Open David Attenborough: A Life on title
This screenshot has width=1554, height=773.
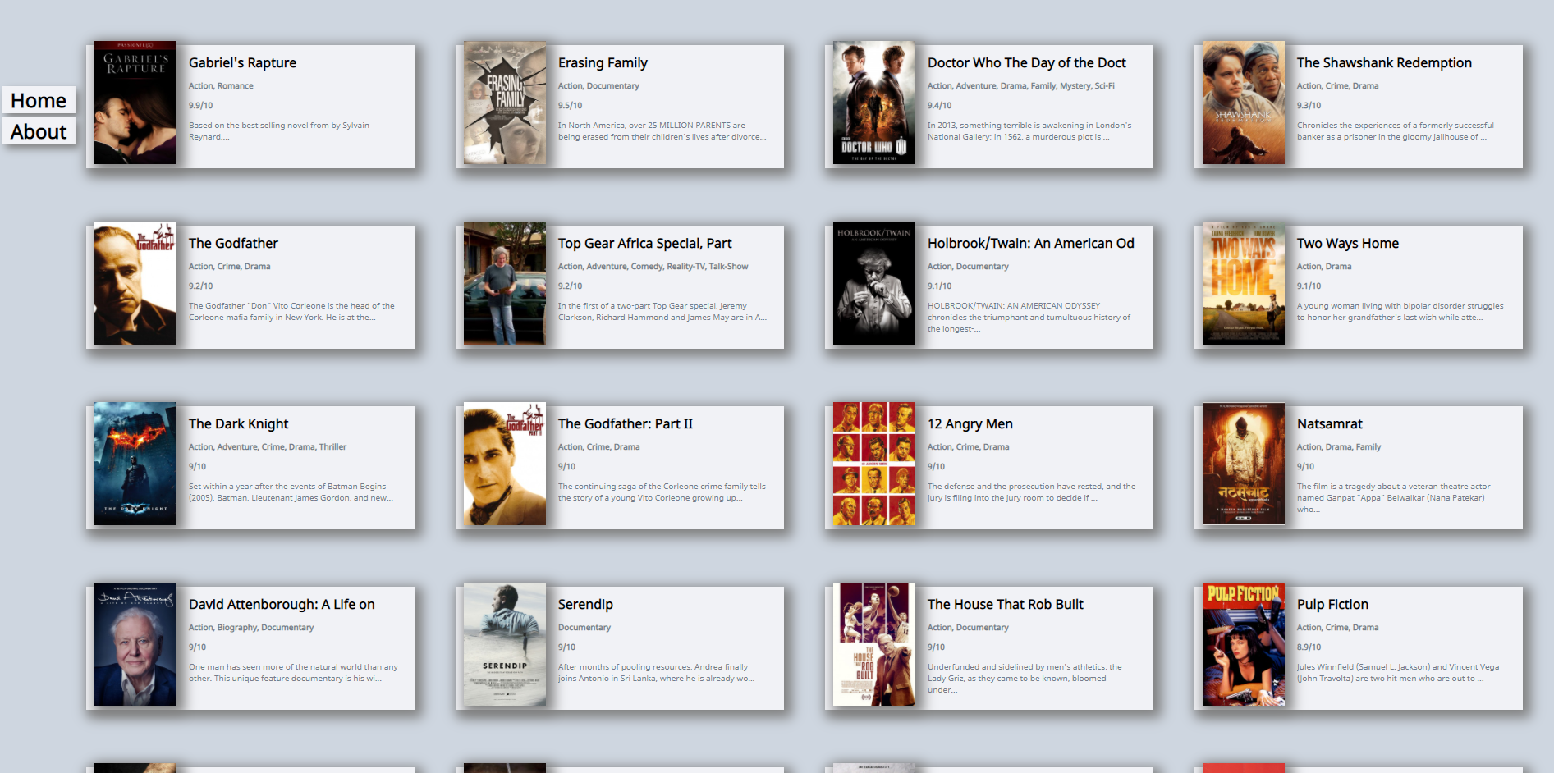[282, 605]
